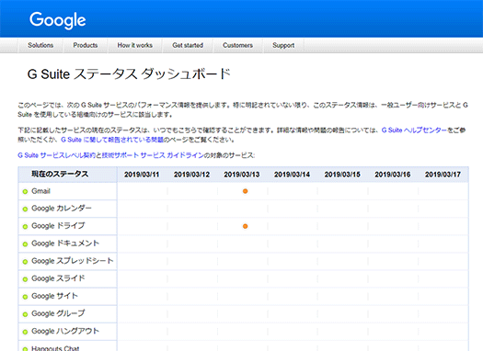
Task: Click the G Suite ステータス ダッシュボード heading
Action: click(x=129, y=74)
